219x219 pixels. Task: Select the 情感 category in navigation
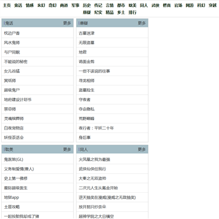coord(30,5)
